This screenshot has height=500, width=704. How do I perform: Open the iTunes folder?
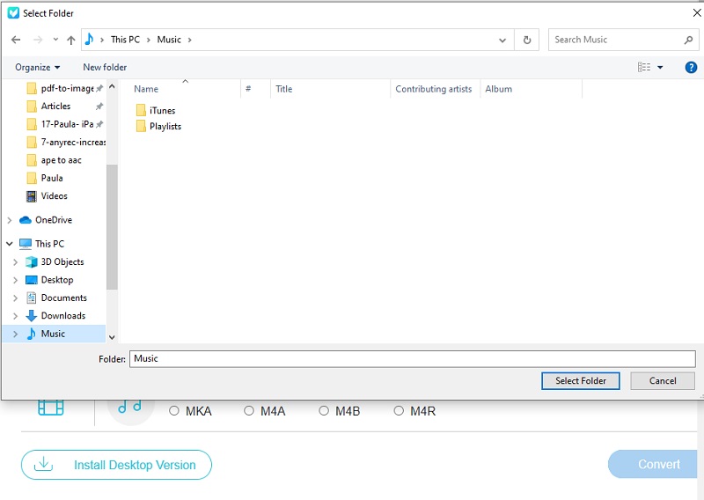(x=162, y=111)
